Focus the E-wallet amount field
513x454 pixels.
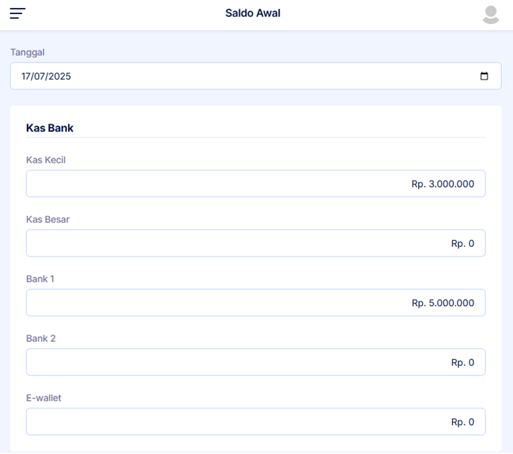click(x=255, y=422)
